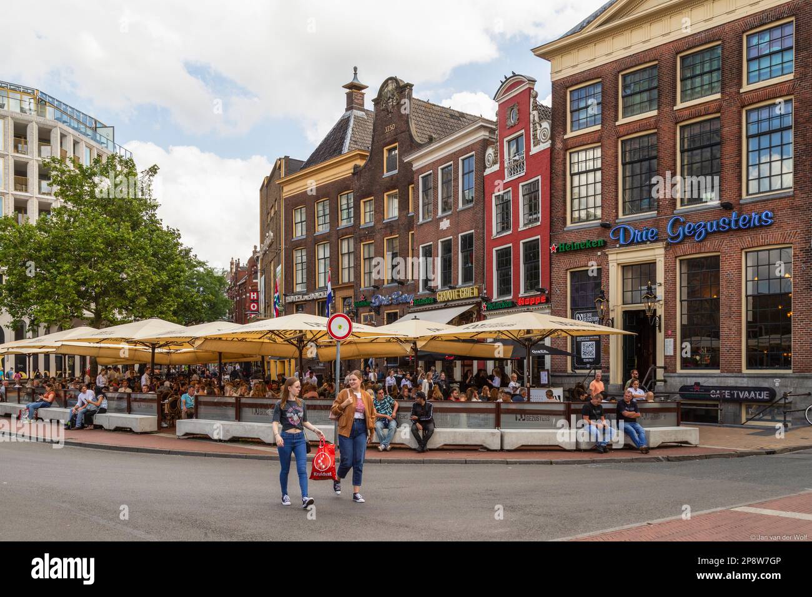Click the '1730' year on the gable
This screenshot has width=812, height=597.
(x=391, y=127)
